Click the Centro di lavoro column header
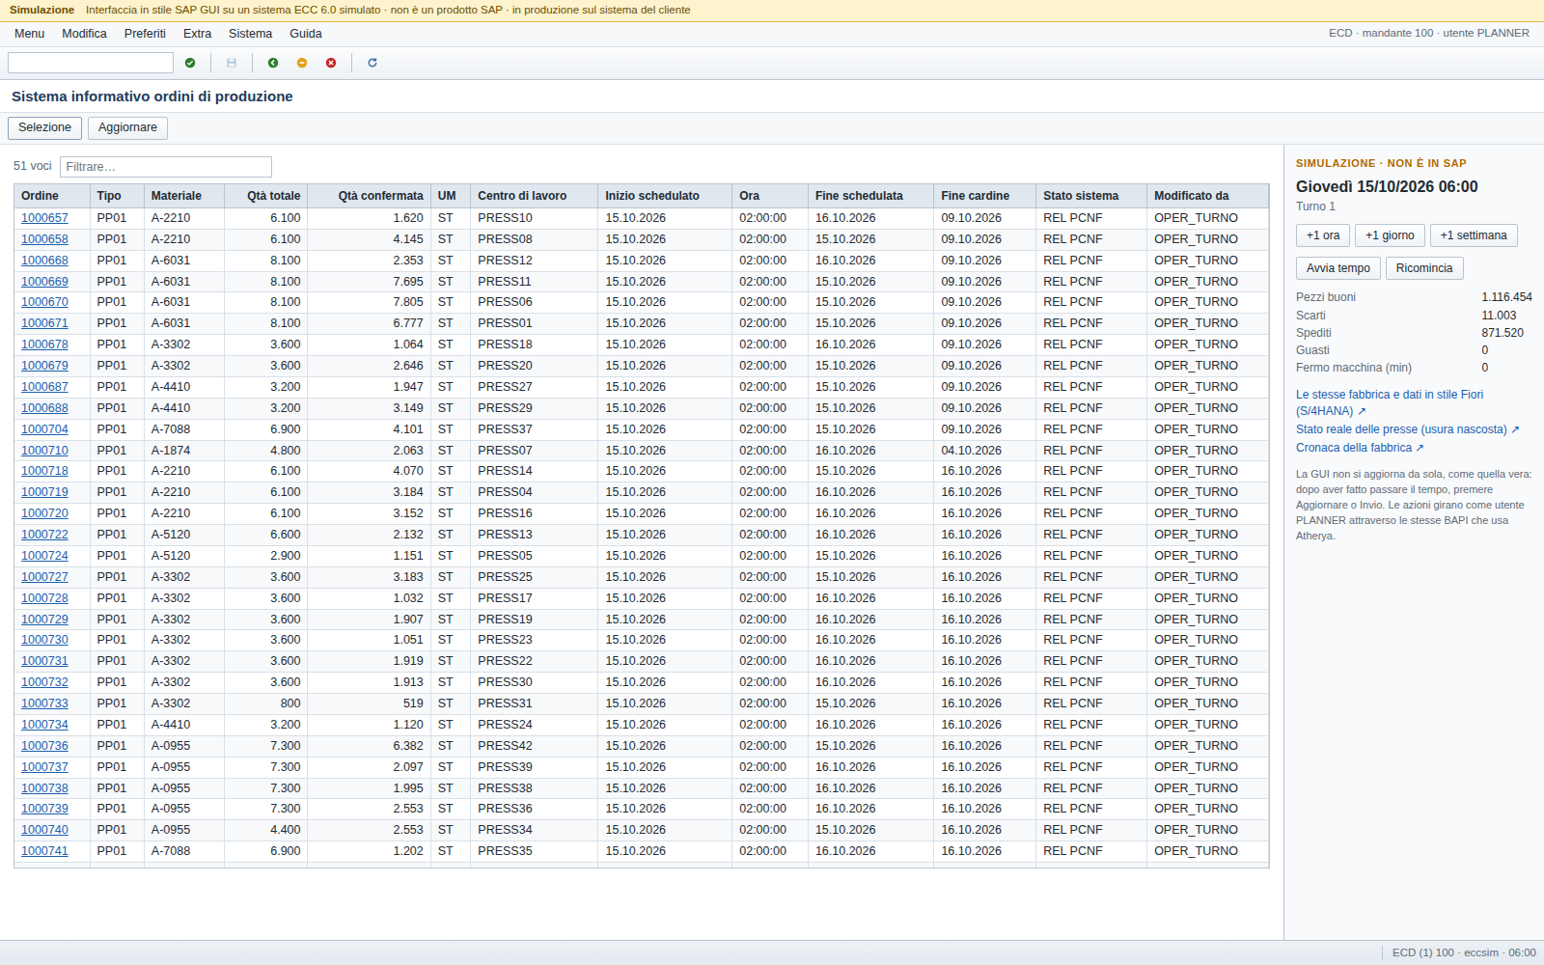The image size is (1544, 965). click(534, 196)
